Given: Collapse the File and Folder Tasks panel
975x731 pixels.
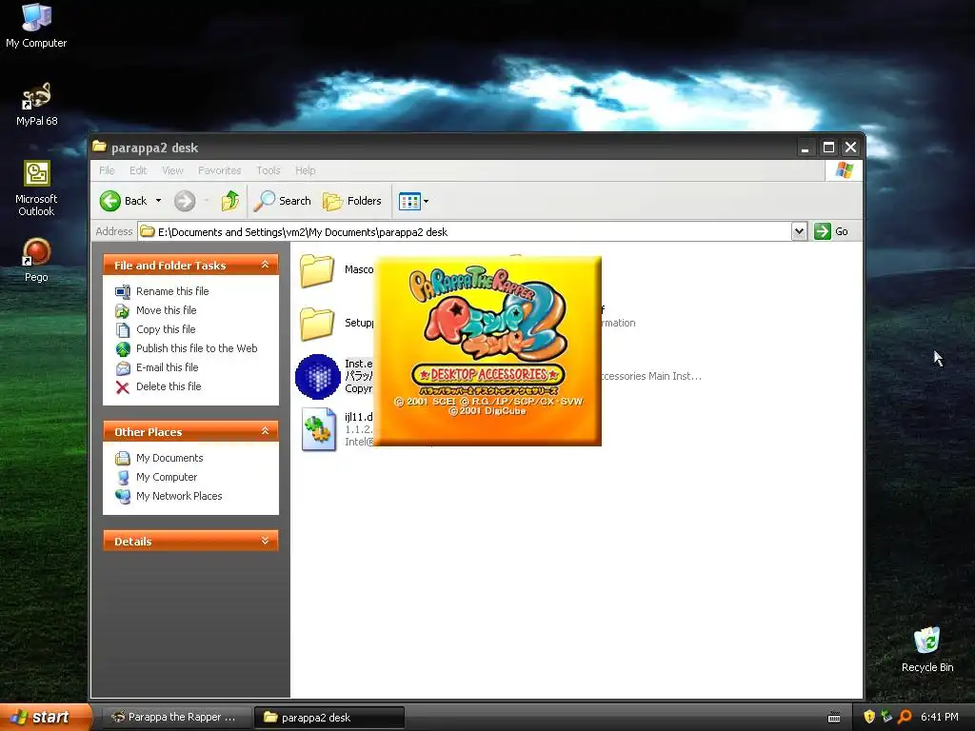Looking at the screenshot, I should pos(265,265).
